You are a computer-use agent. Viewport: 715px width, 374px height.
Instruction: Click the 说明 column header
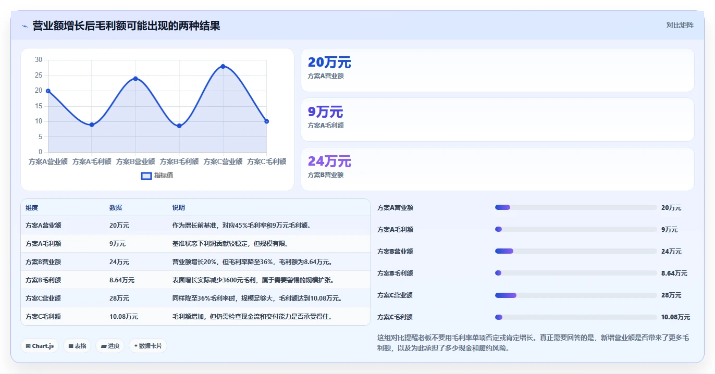(179, 208)
